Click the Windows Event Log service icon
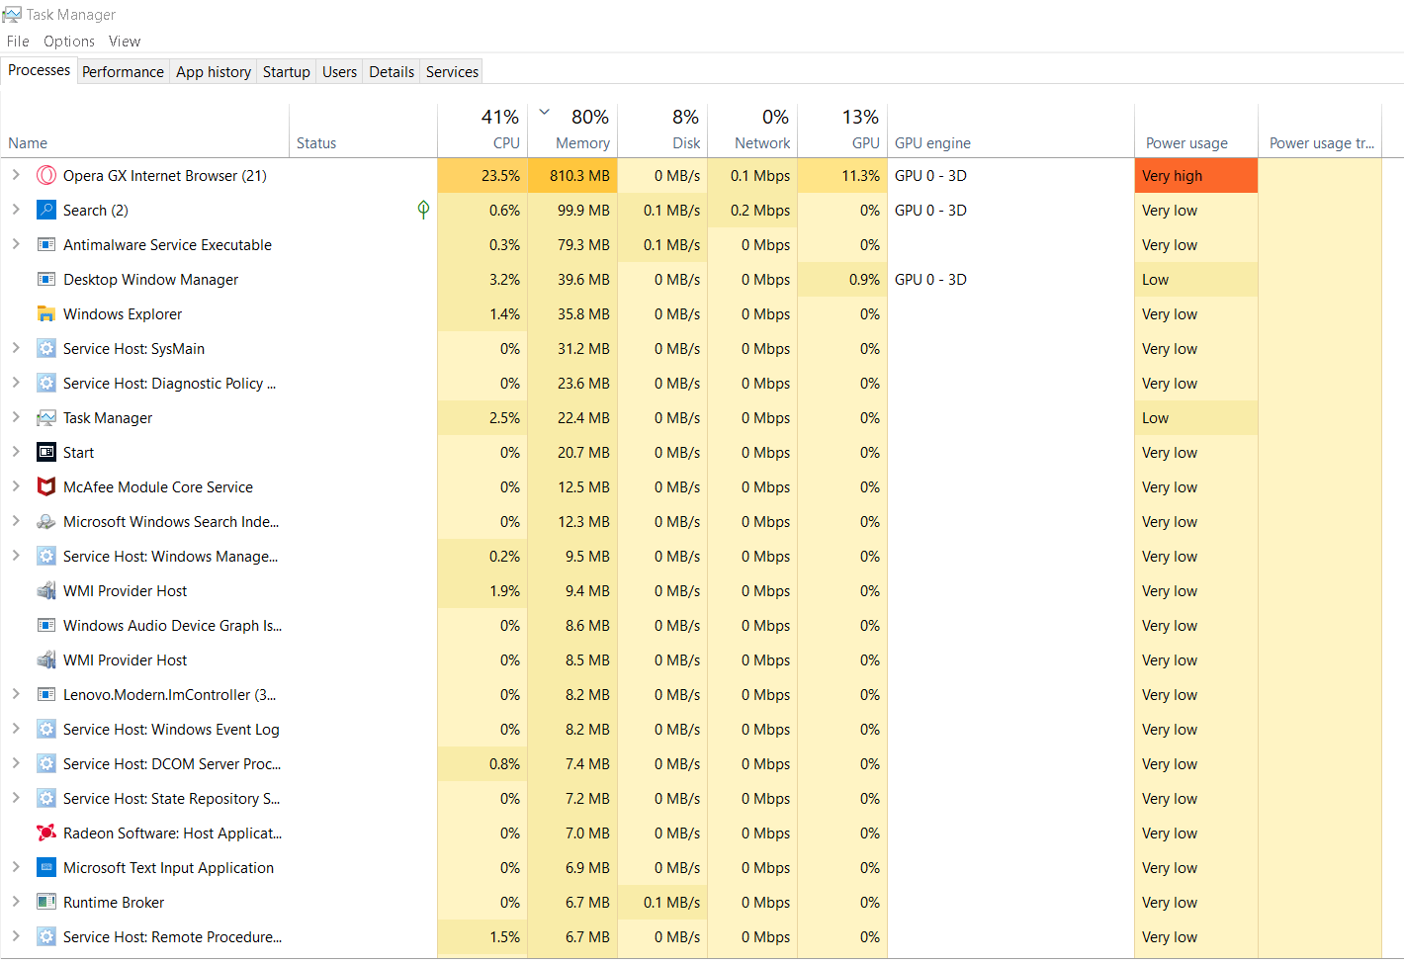The image size is (1404, 965). 46,730
